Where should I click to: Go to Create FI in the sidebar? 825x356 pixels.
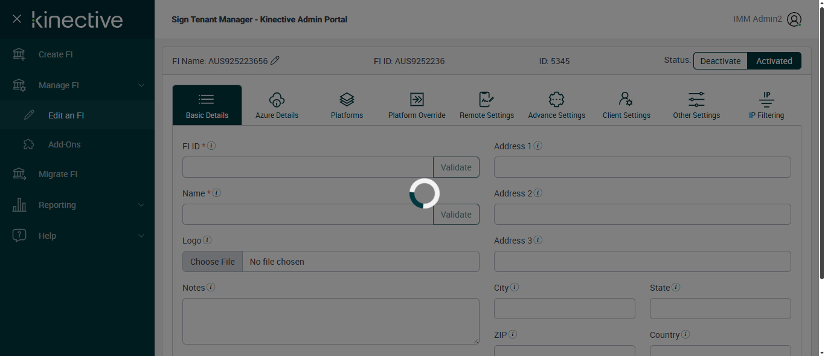coord(56,54)
